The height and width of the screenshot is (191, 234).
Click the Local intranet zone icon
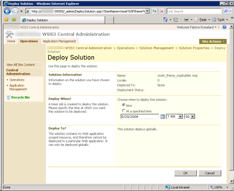168,187
